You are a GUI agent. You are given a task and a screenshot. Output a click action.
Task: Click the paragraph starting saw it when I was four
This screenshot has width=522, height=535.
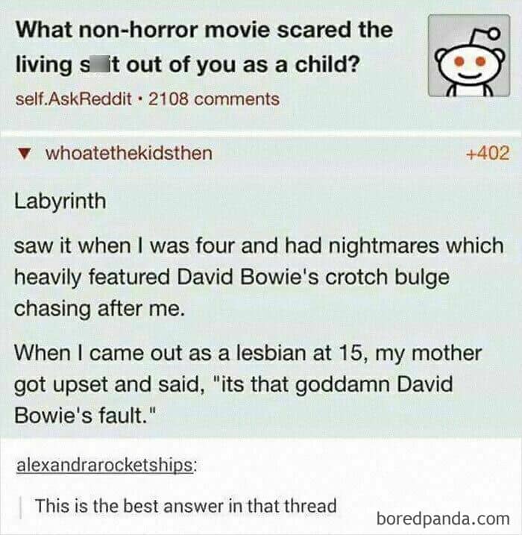coord(259,277)
